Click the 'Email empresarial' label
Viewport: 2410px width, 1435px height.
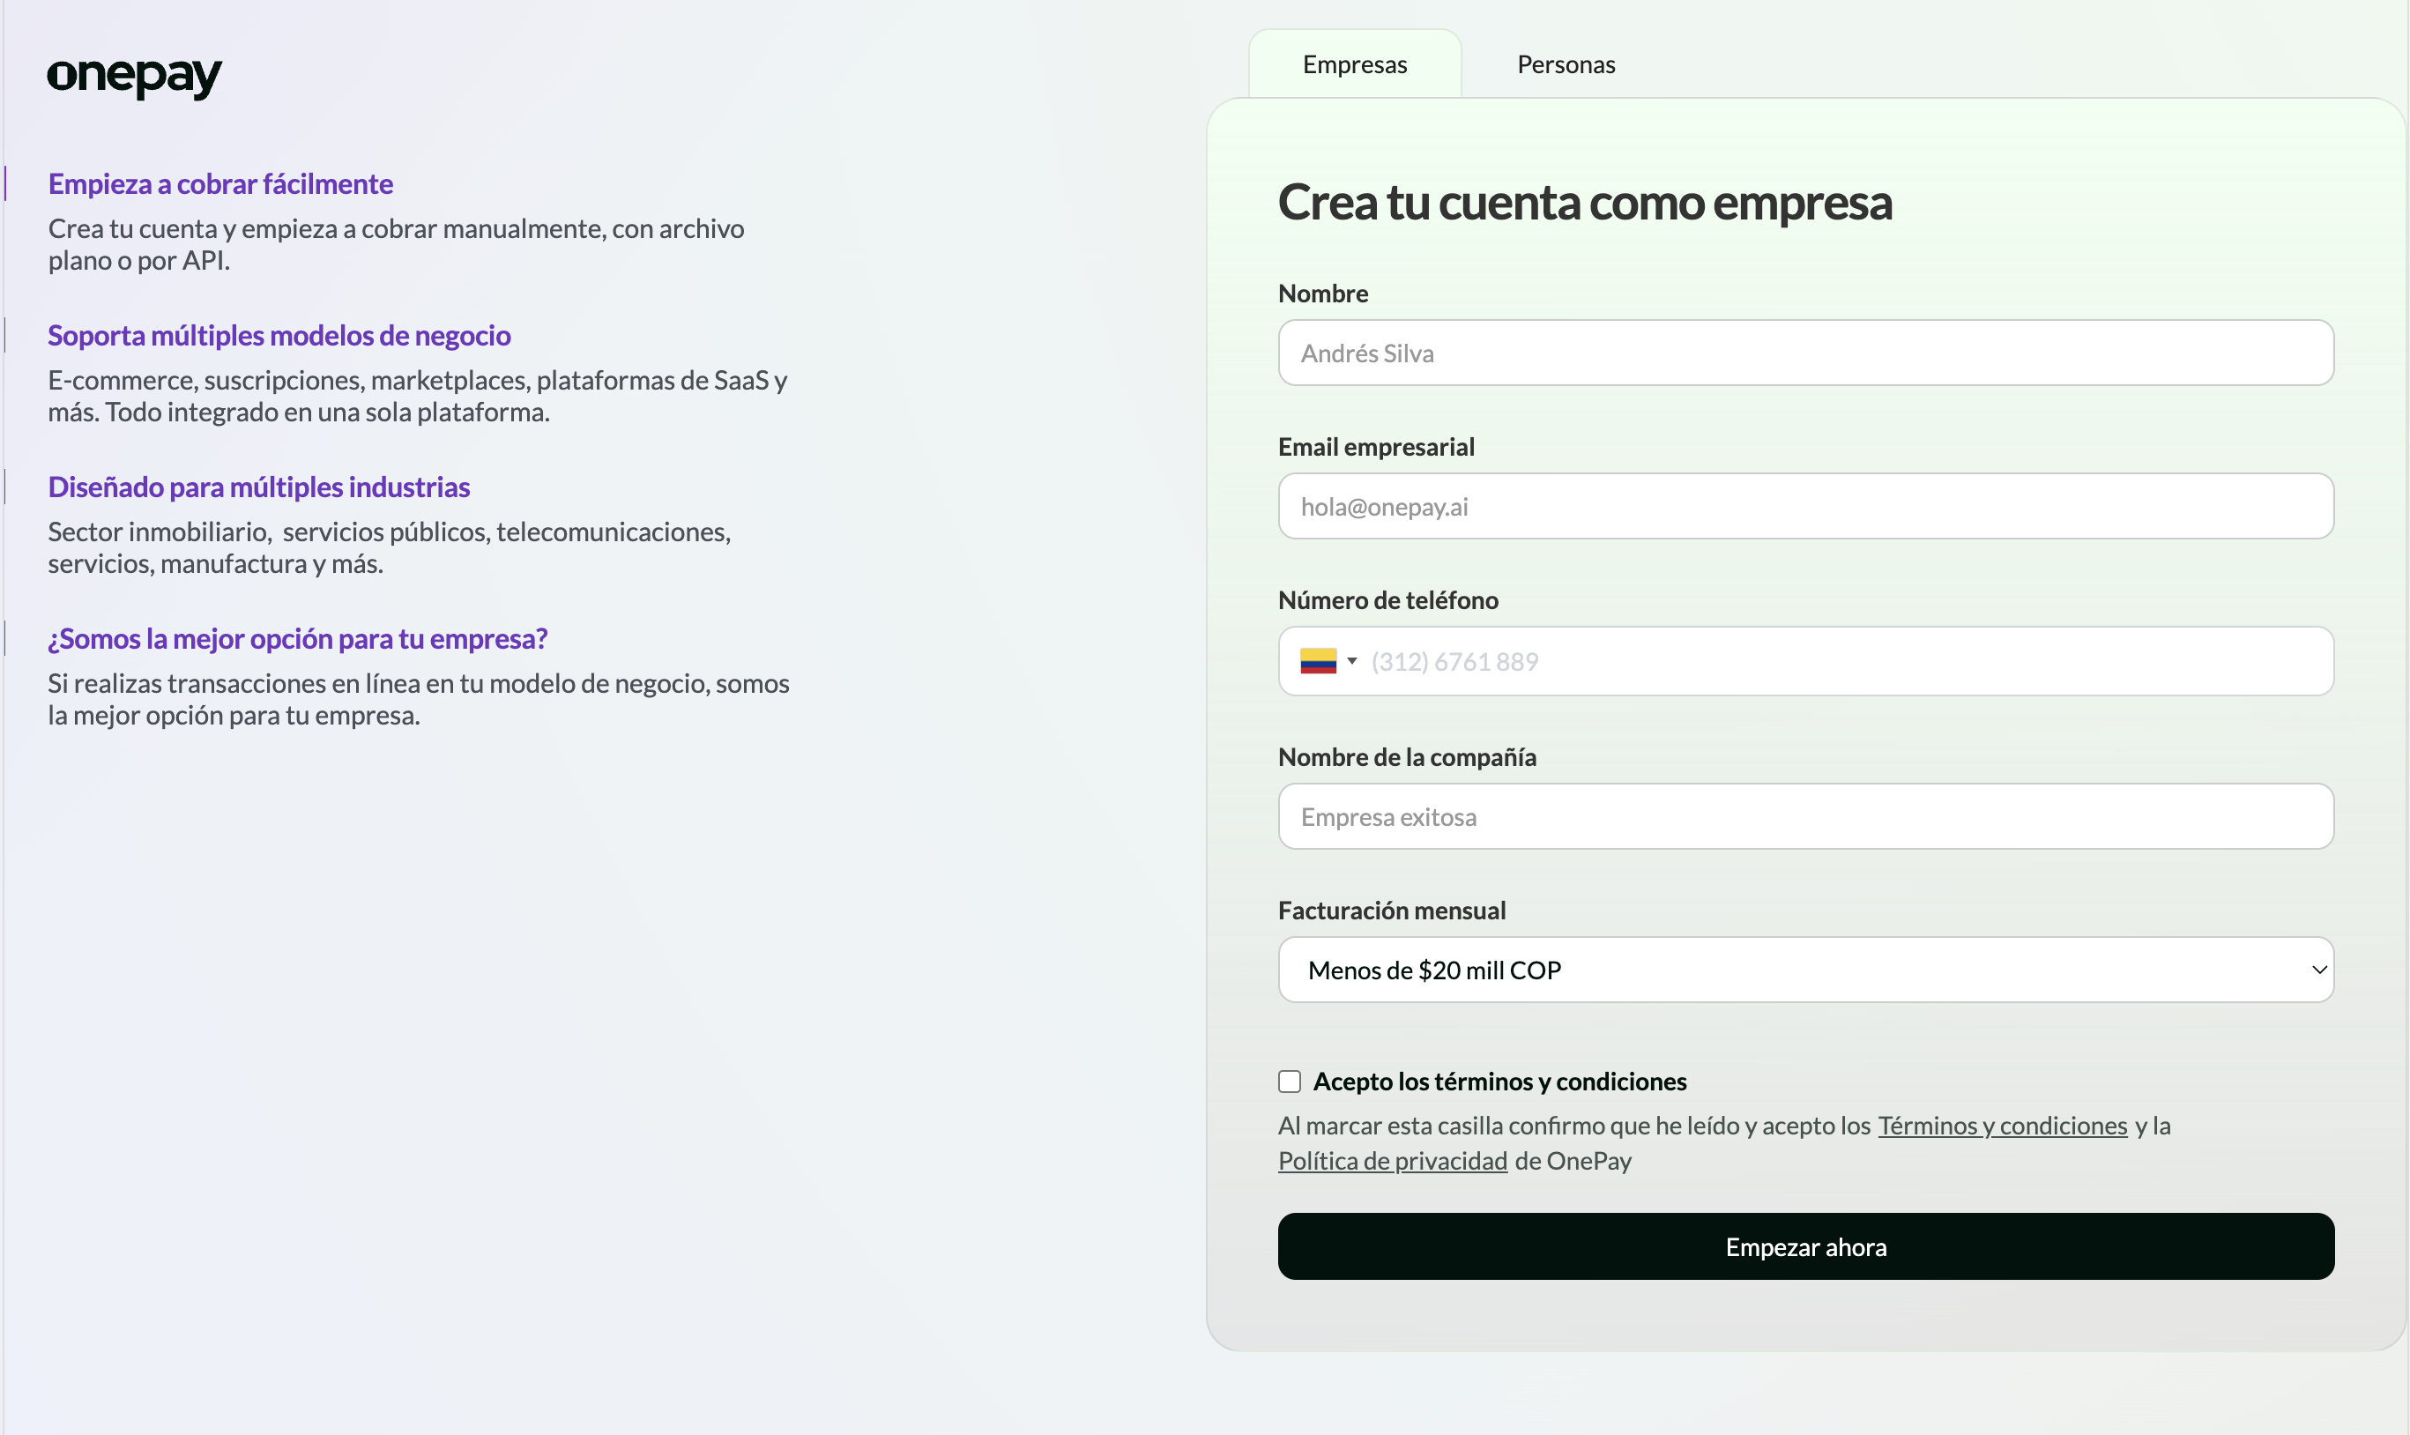[x=1376, y=447]
